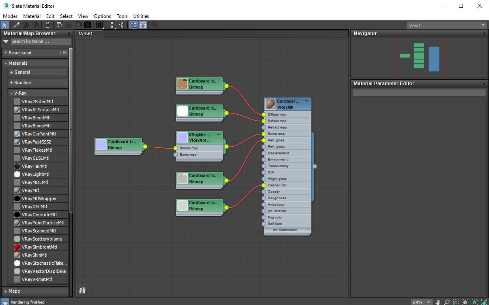
Task: Open the Material menu
Action: tap(32, 16)
